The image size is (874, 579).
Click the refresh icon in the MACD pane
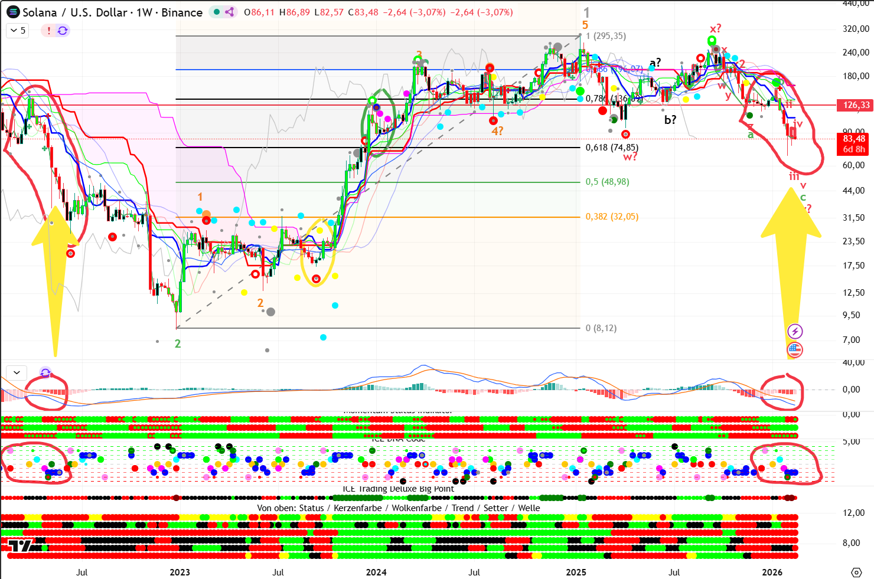point(45,372)
